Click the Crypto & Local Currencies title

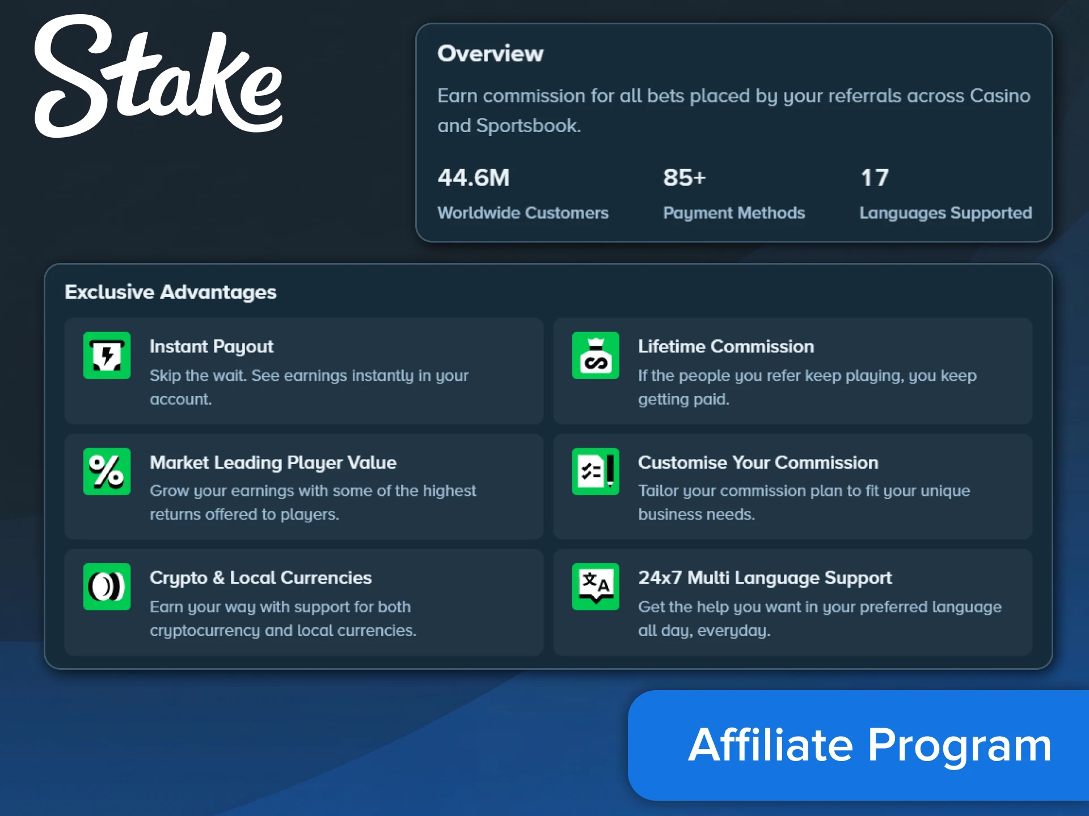point(260,578)
